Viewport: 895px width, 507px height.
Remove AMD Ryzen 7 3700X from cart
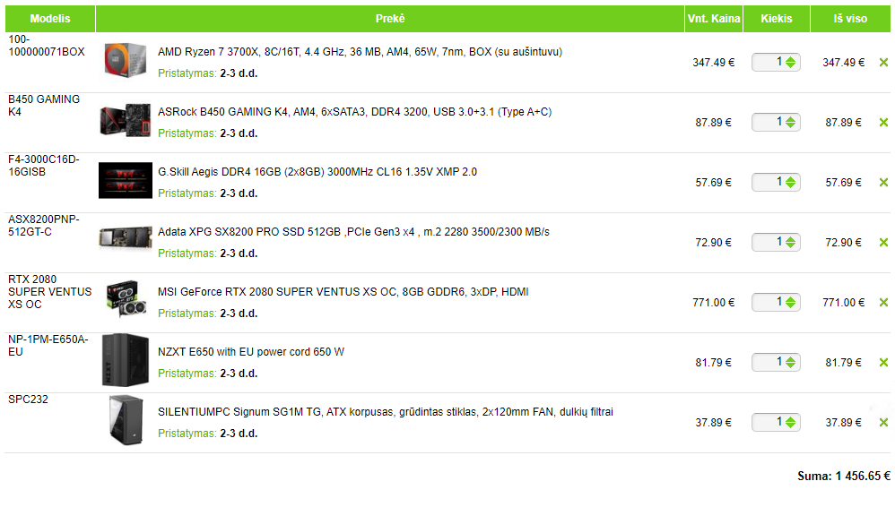883,63
